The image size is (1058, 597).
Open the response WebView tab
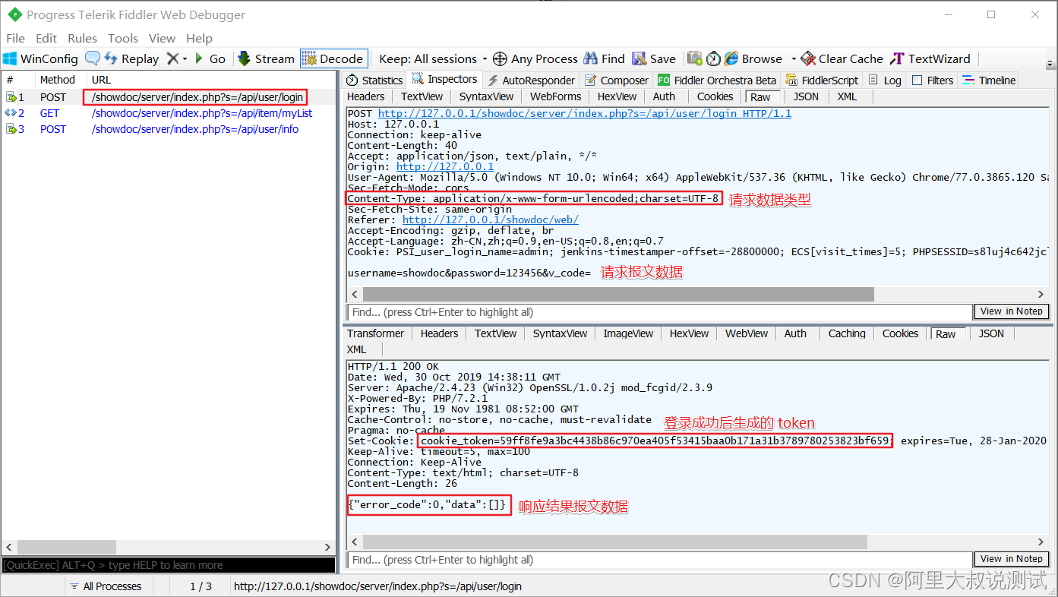coord(747,333)
